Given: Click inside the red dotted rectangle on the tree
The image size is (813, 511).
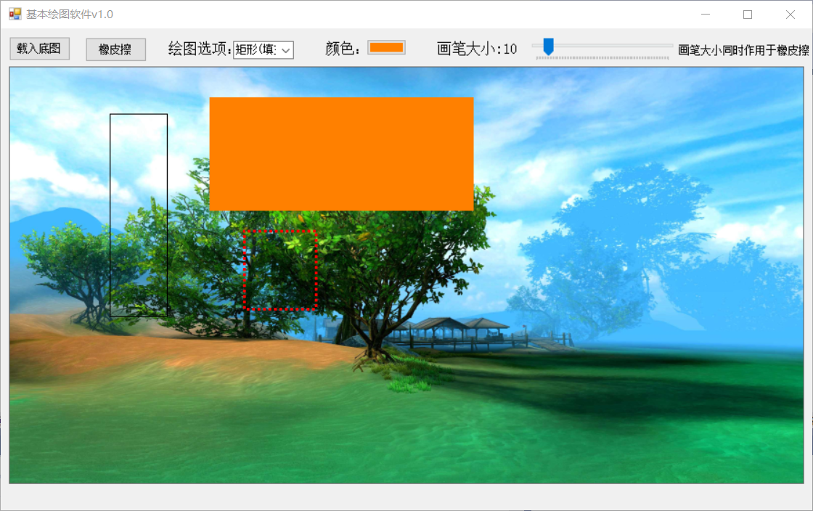Looking at the screenshot, I should [281, 269].
